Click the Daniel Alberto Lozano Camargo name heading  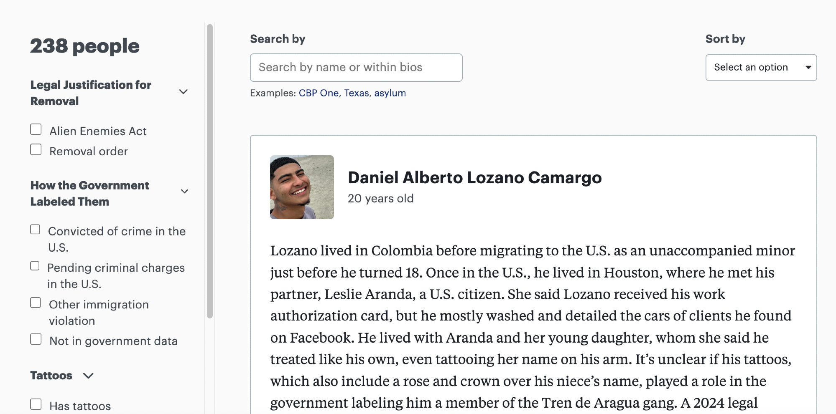[474, 178]
